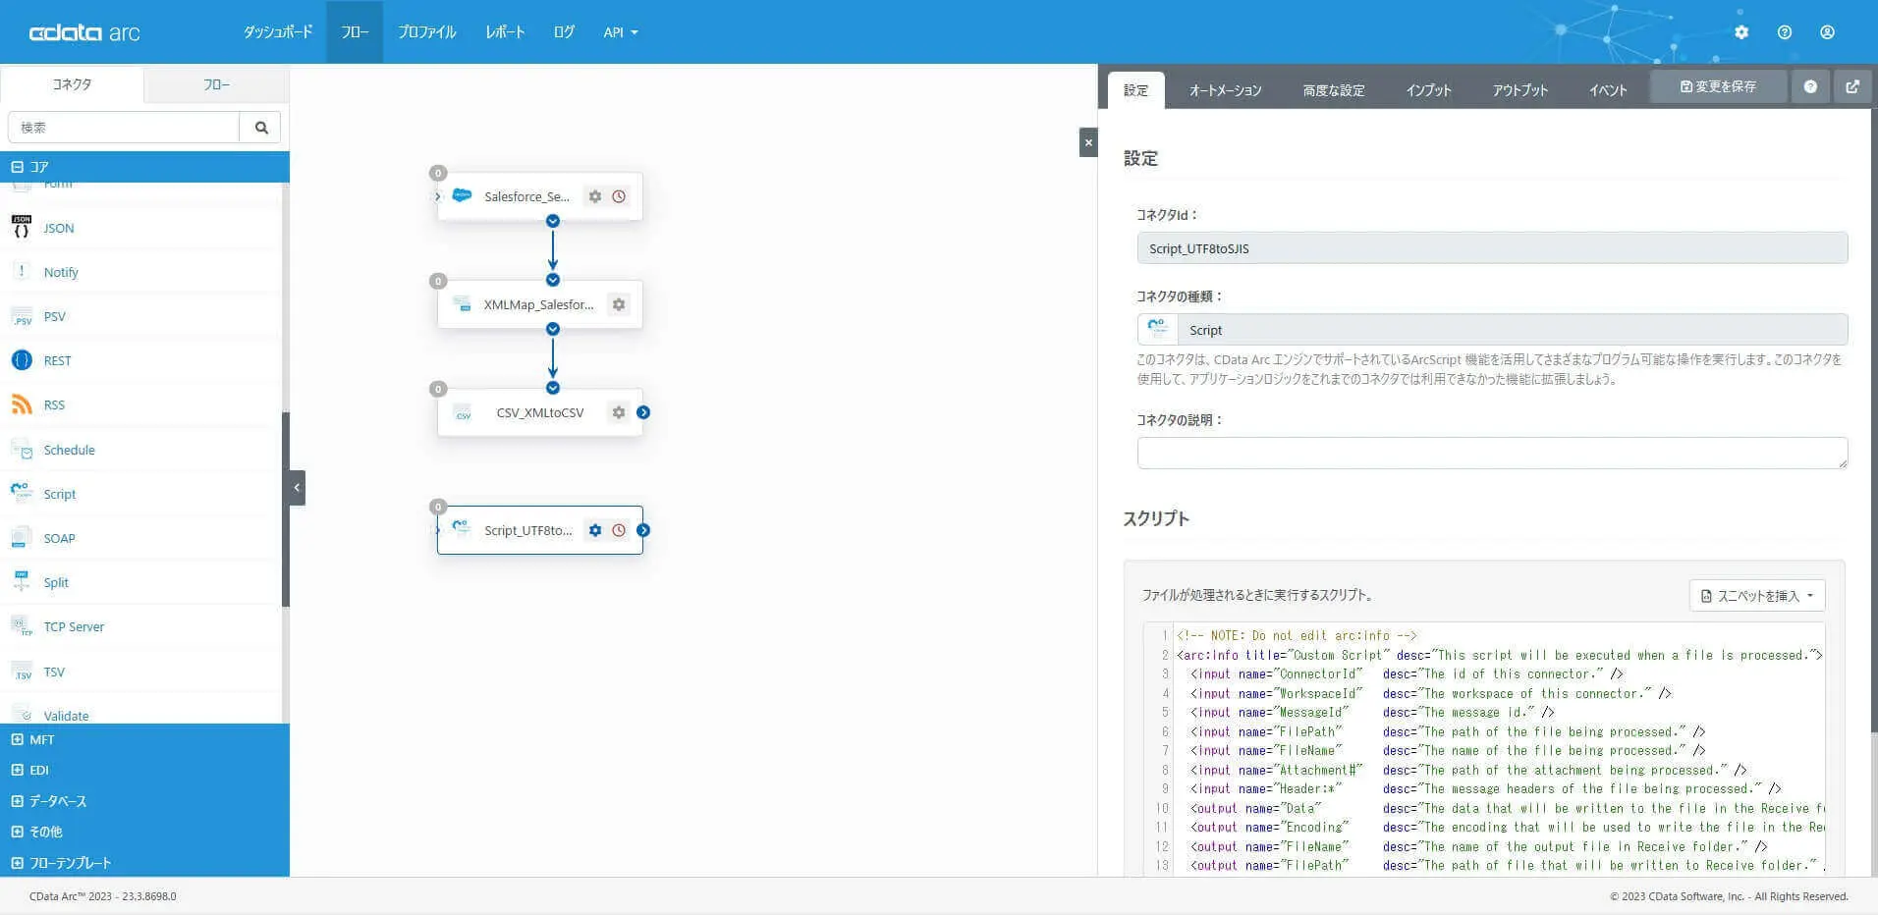
Task: Click the search magnifier button
Action: [261, 128]
